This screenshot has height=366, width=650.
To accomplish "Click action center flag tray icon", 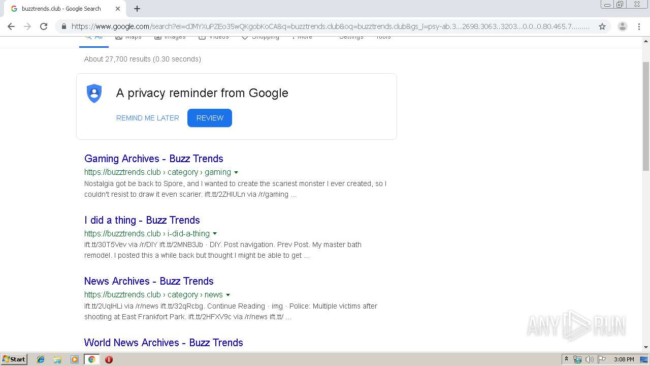I will [601, 359].
